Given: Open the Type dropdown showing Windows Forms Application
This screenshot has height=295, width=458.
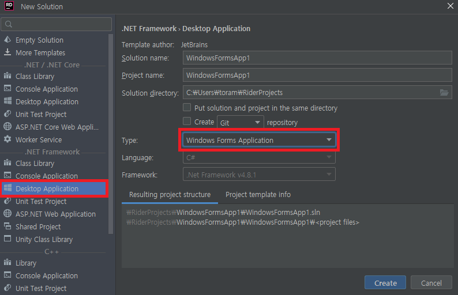Looking at the screenshot, I should 259,140.
